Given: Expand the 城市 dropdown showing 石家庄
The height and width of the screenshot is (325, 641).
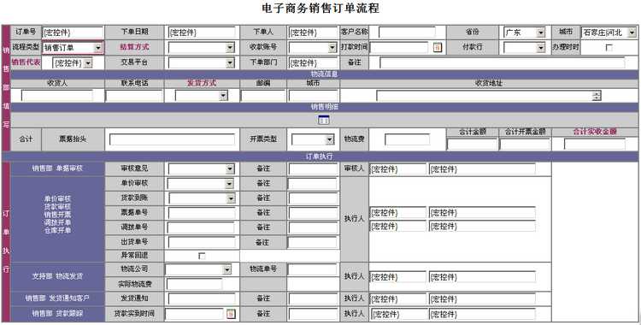Looking at the screenshot, I should (609, 32).
